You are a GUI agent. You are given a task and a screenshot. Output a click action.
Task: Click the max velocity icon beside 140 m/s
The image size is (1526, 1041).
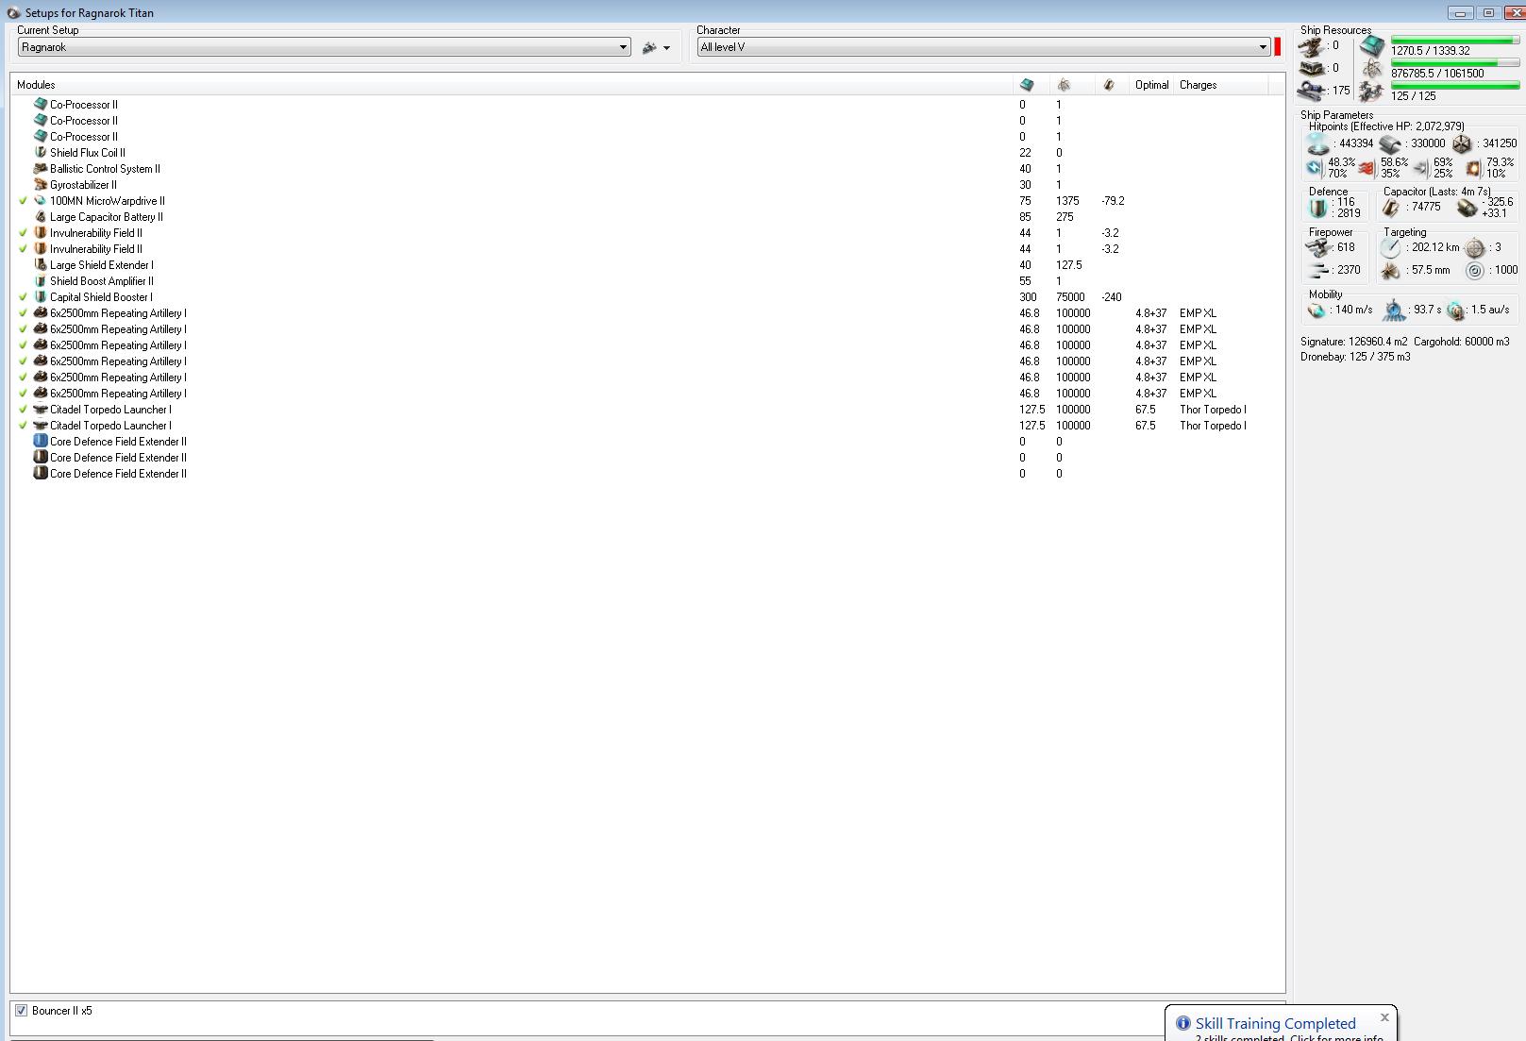point(1316,310)
